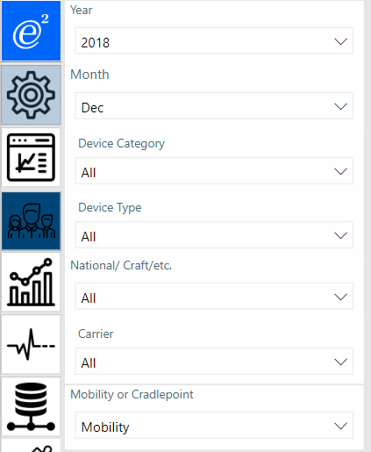
Task: Click the database server network icon
Action: click(31, 406)
